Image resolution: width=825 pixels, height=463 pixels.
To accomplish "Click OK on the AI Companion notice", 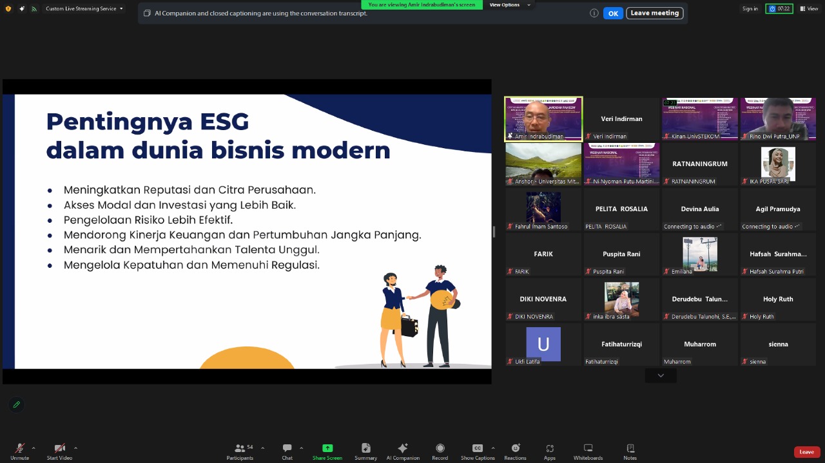I will click(x=613, y=13).
